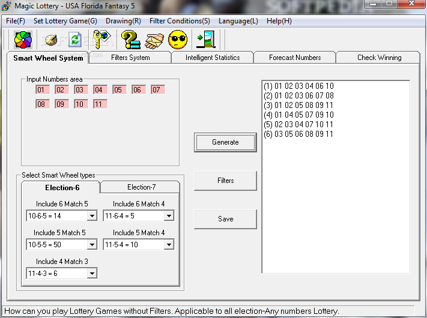
Task: Open the File(F) menu
Action: click(16, 21)
